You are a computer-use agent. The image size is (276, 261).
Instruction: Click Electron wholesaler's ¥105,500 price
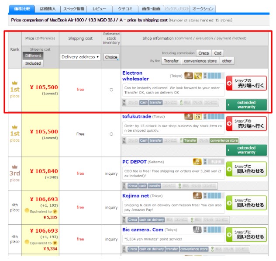point(44,87)
